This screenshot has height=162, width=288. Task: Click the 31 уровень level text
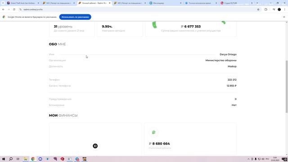pyautogui.click(x=63, y=27)
